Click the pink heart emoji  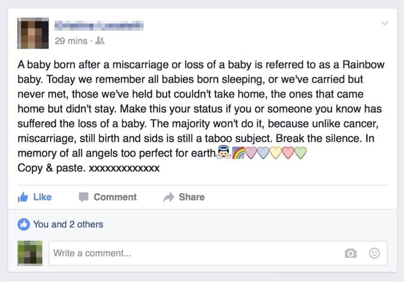251,153
